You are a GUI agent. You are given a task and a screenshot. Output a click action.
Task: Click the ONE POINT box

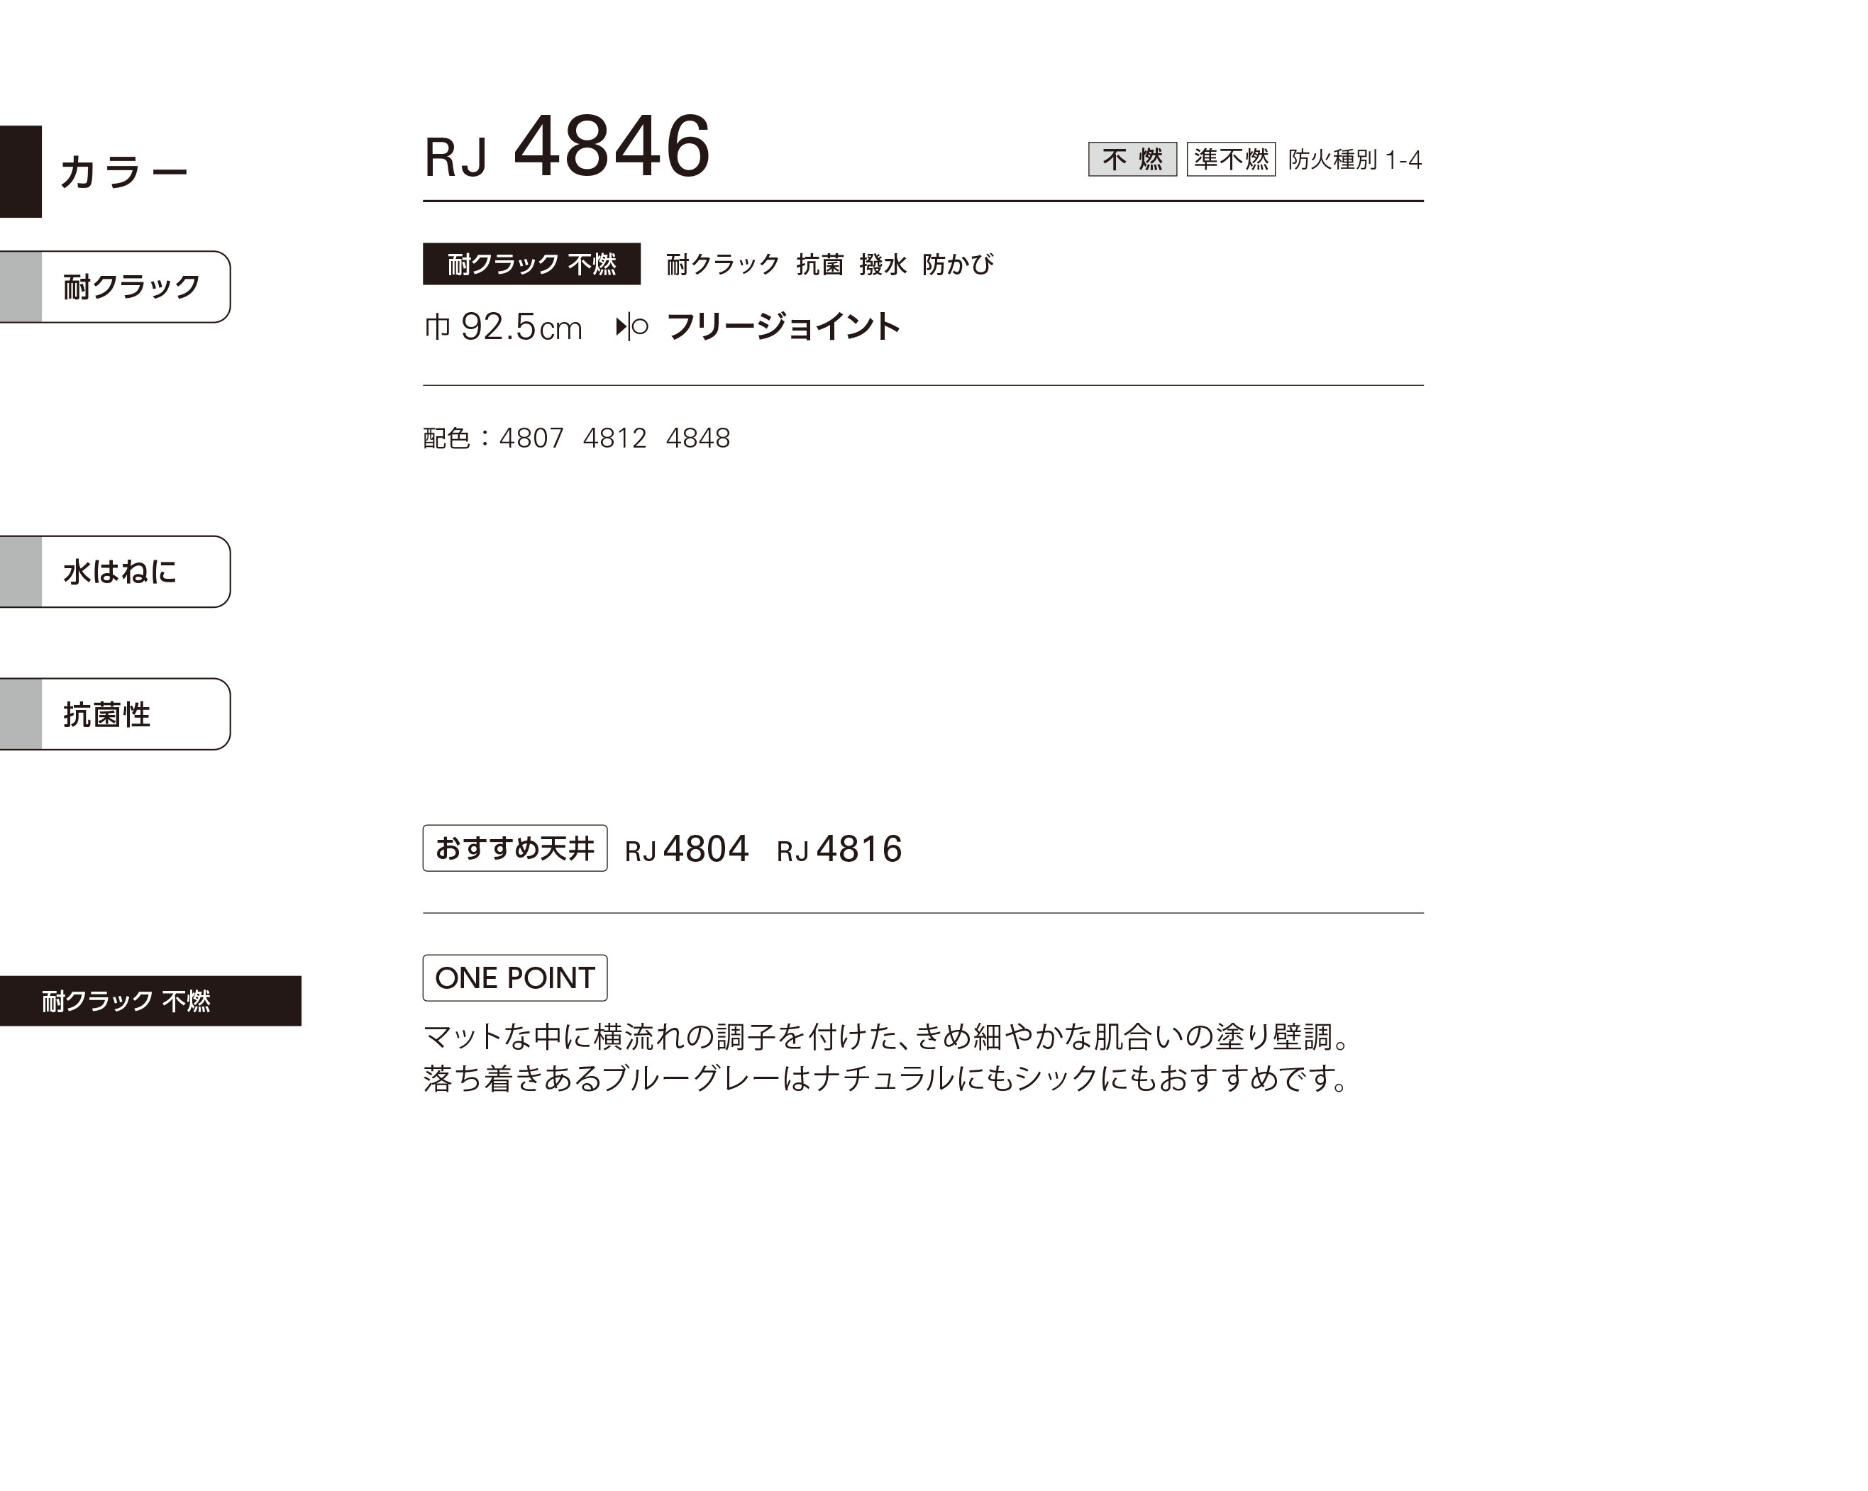tap(514, 978)
